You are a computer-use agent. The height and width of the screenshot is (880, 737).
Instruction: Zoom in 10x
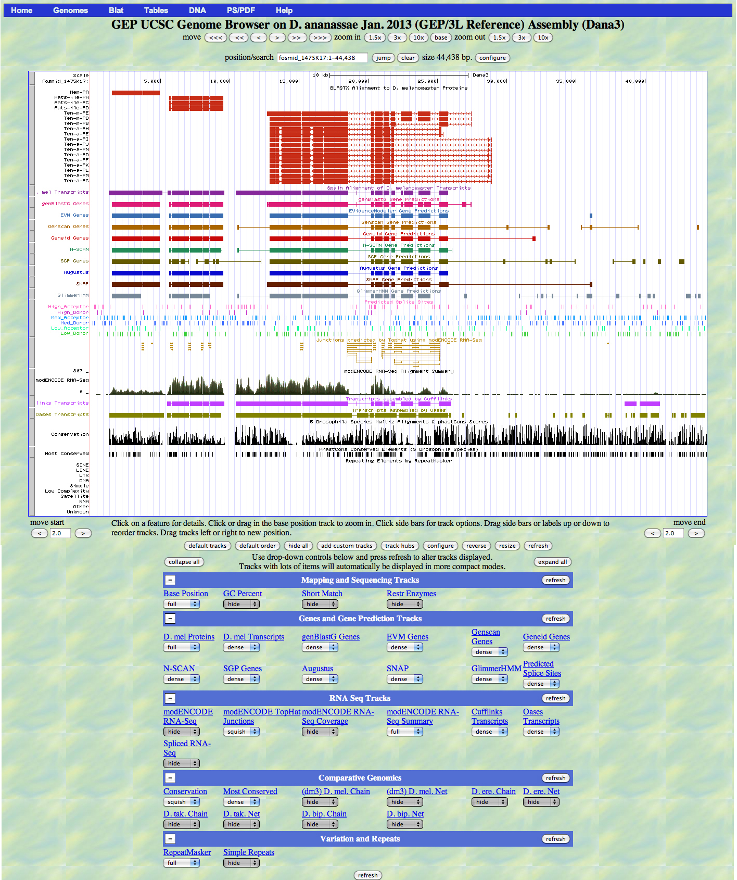(x=418, y=37)
